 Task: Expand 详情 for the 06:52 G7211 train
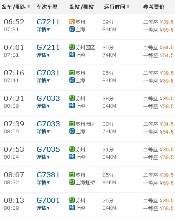coord(43,30)
